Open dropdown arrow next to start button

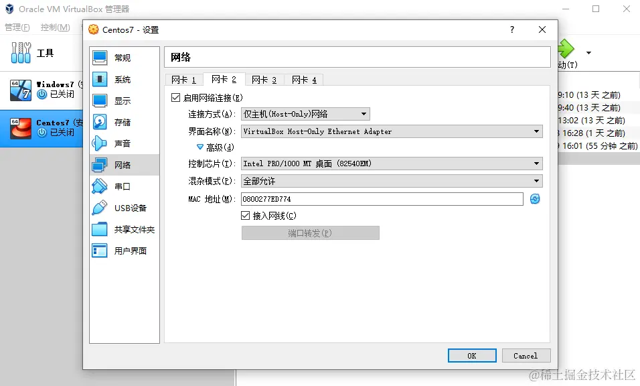588,53
